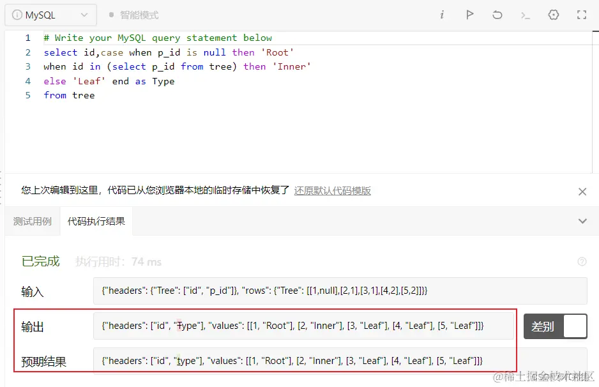Open the MySQL language dropdown

pyautogui.click(x=50, y=15)
